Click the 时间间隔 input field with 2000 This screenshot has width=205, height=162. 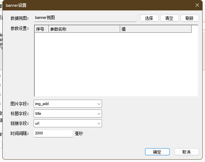pos(53,133)
